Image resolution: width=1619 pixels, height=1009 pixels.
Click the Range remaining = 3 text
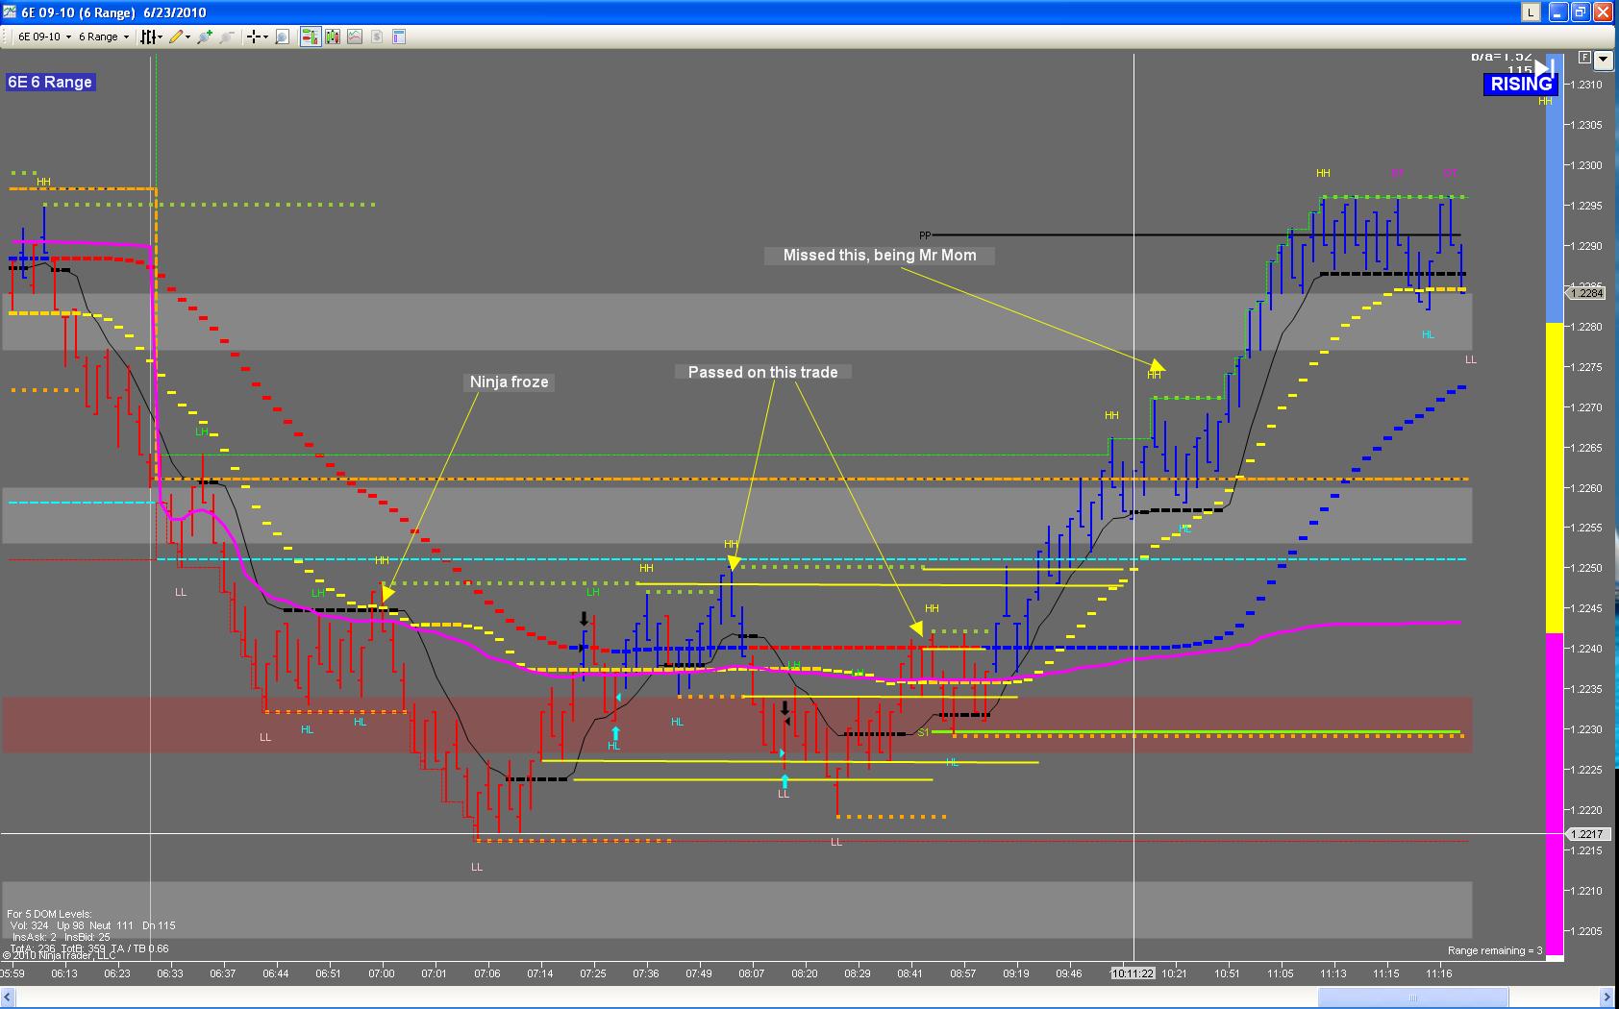pyautogui.click(x=1495, y=951)
